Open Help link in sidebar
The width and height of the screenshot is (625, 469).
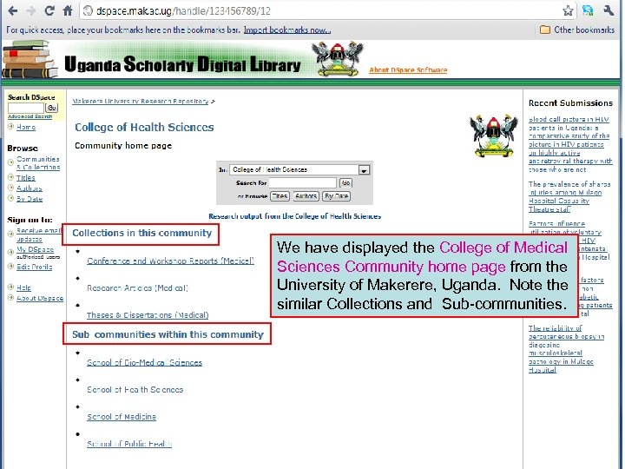[23, 287]
